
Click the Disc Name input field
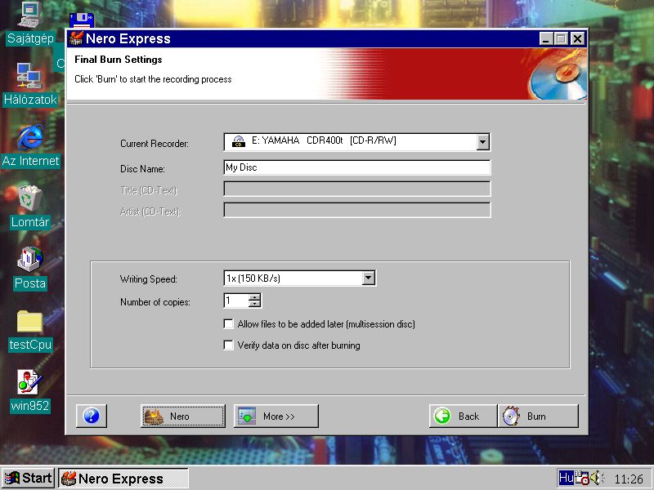(x=357, y=167)
